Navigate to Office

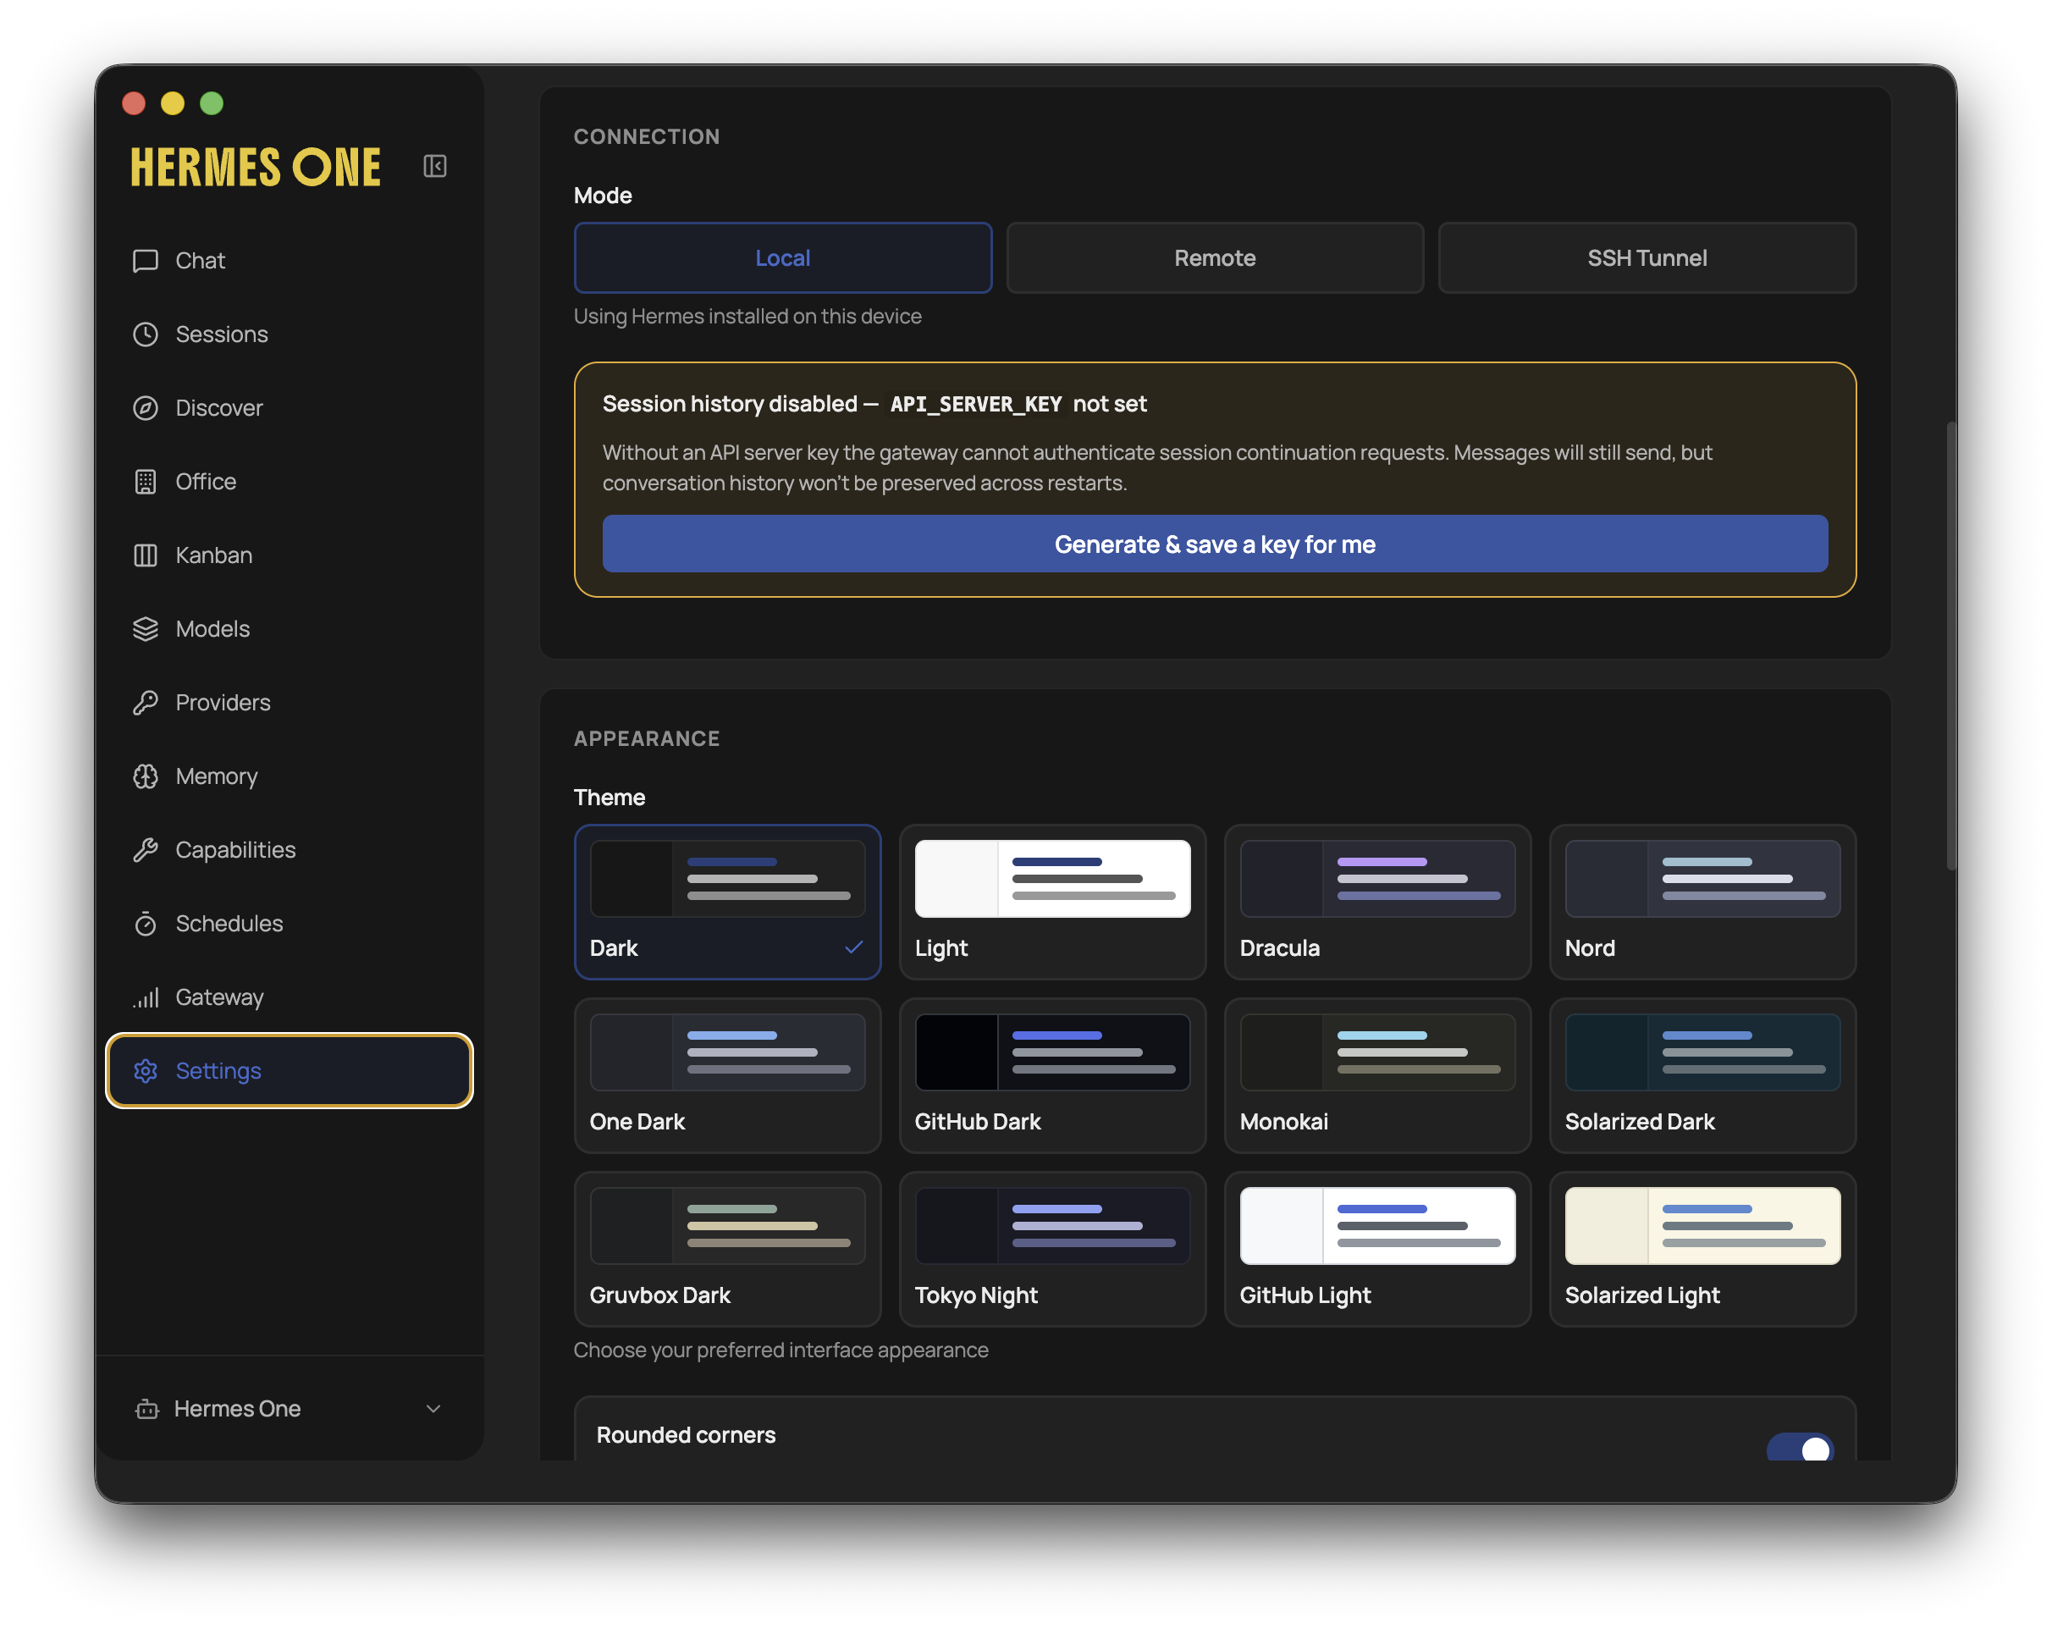(290, 482)
